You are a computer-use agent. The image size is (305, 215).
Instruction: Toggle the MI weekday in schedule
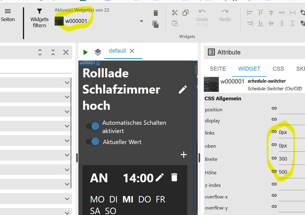tap(128, 199)
